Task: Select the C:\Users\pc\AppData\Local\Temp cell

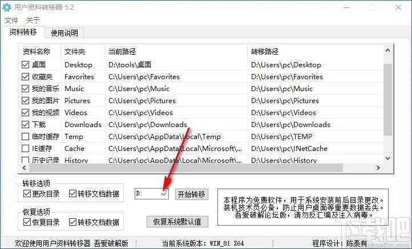Action: pyautogui.click(x=176, y=136)
